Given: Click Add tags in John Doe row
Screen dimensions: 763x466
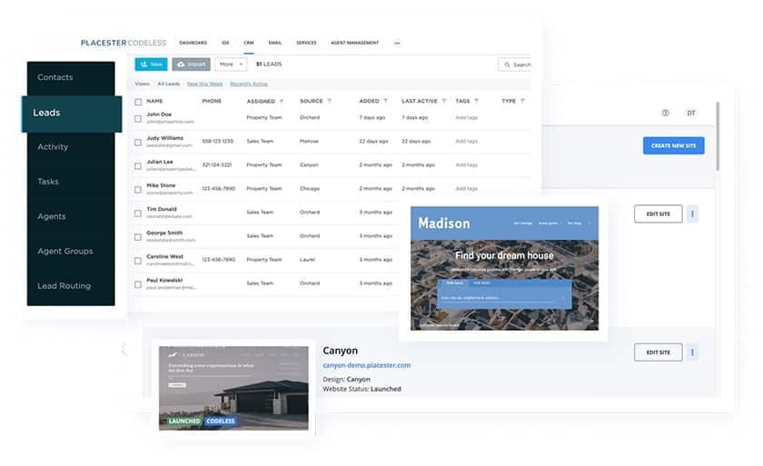Looking at the screenshot, I should 466,118.
